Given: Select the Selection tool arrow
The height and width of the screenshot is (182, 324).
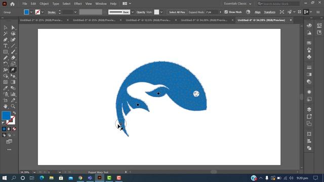Looking at the screenshot, I should pos(6,27).
